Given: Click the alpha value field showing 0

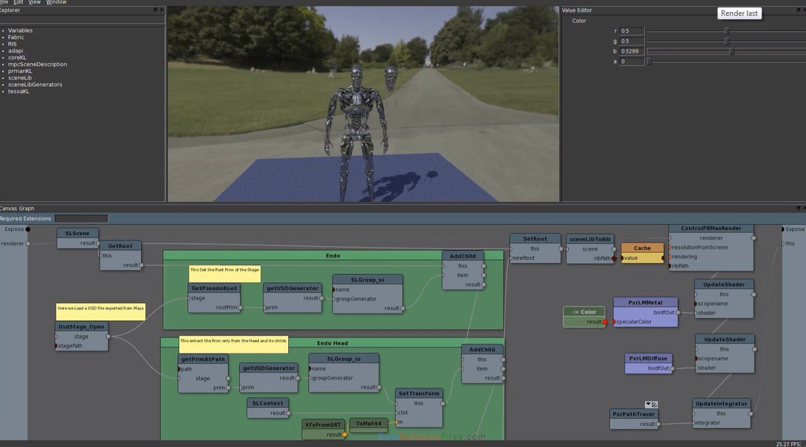Looking at the screenshot, I should click(631, 62).
